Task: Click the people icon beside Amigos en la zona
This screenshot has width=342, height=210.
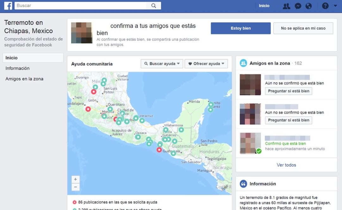Action: (243, 63)
